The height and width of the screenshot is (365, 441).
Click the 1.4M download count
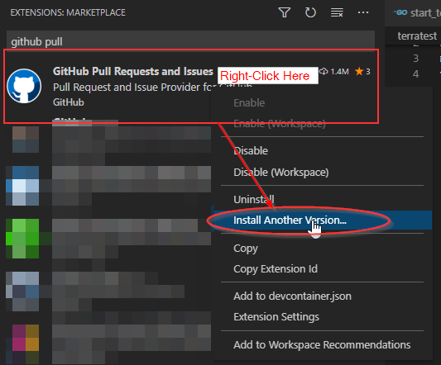click(333, 72)
